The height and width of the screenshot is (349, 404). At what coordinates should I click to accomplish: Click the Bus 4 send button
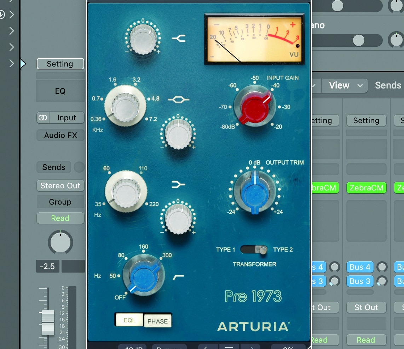pos(360,267)
